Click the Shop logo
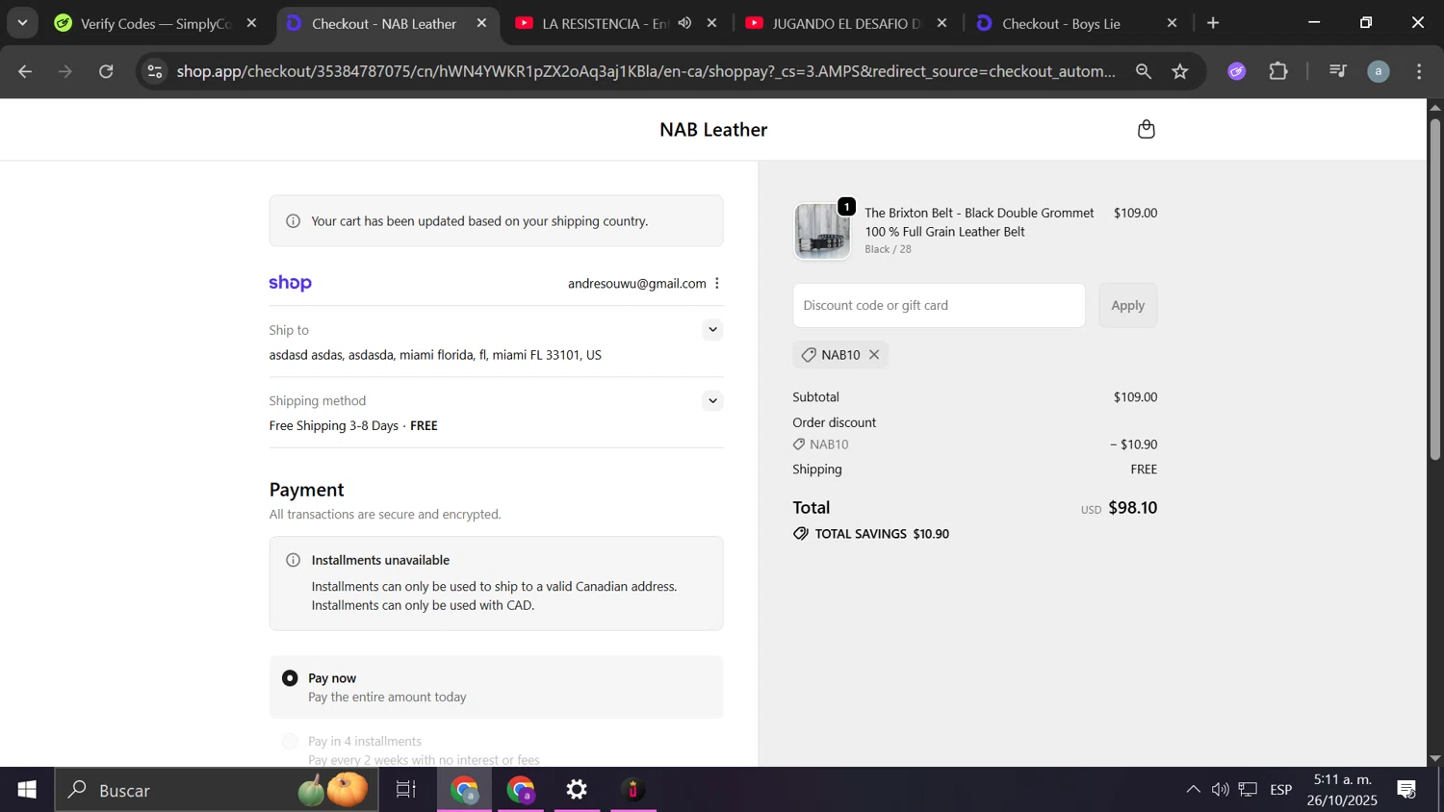Viewport: 1444px width, 812px height. 290,283
